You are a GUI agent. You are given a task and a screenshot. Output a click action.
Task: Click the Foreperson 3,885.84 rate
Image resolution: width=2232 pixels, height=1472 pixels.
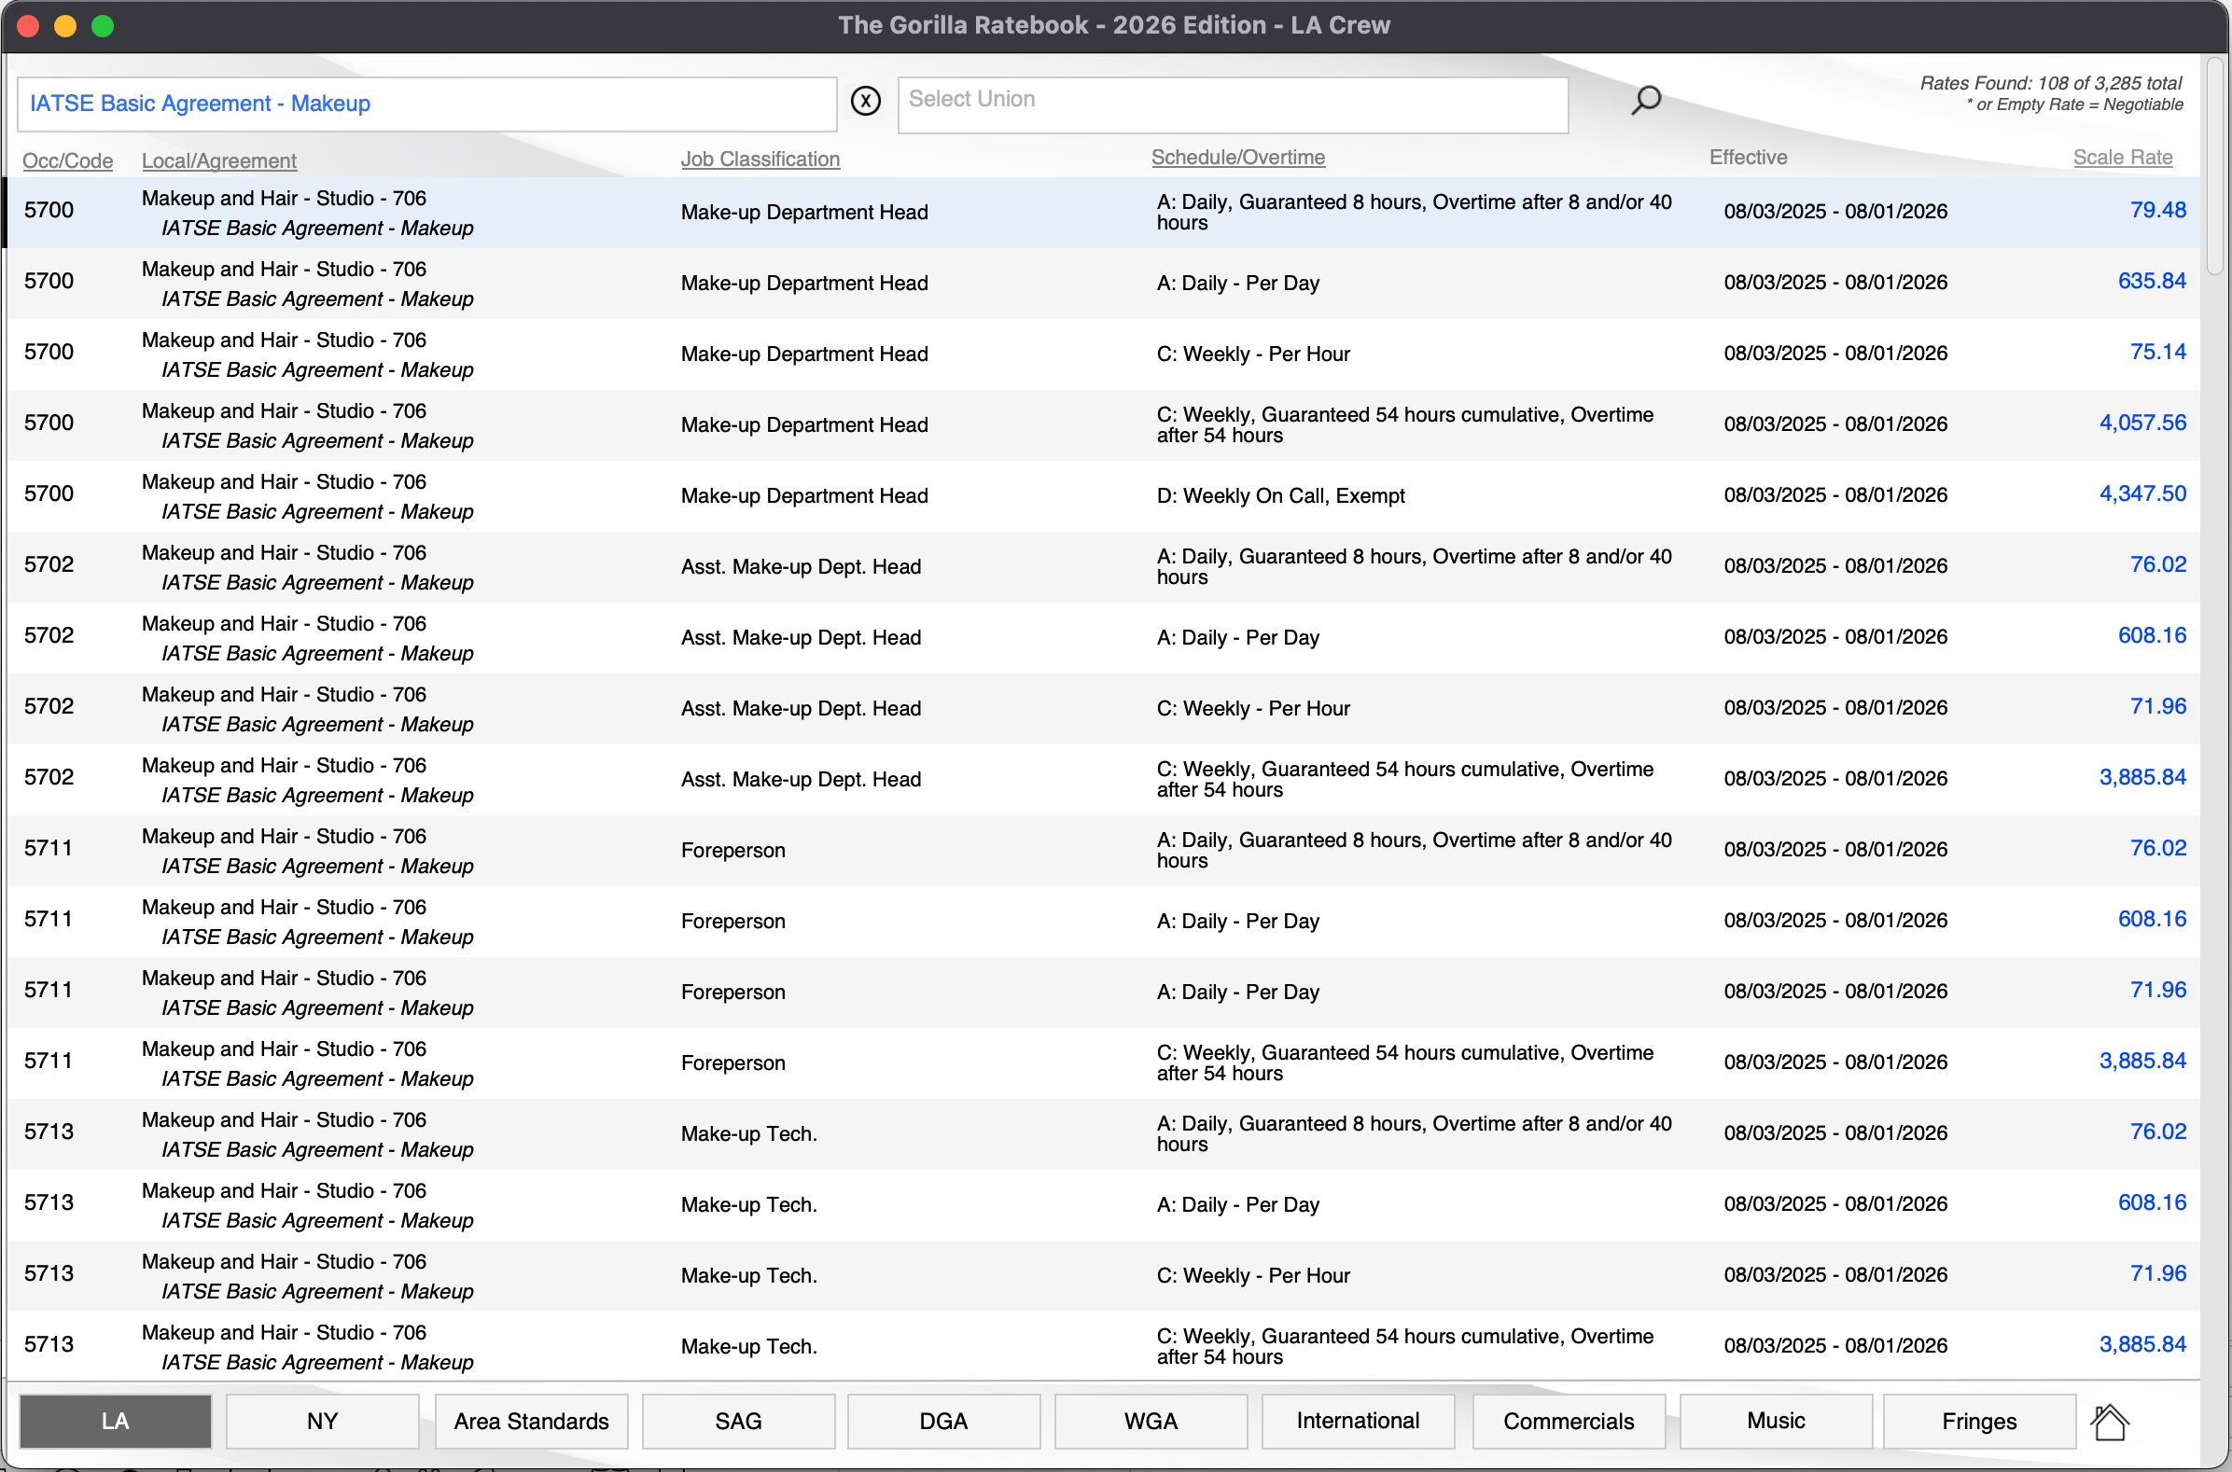[x=2141, y=1061]
